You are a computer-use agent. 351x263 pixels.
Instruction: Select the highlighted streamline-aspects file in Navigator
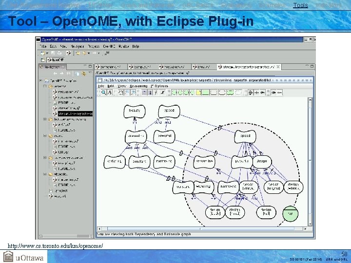tap(75, 113)
